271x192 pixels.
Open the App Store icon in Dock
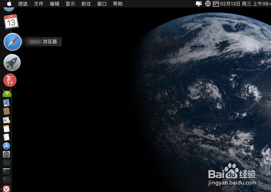pyautogui.click(x=7, y=146)
